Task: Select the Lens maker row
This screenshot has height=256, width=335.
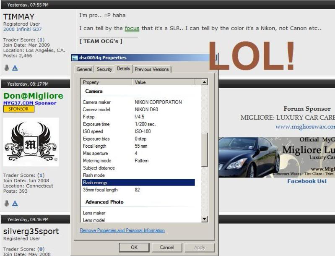Action: point(138,213)
